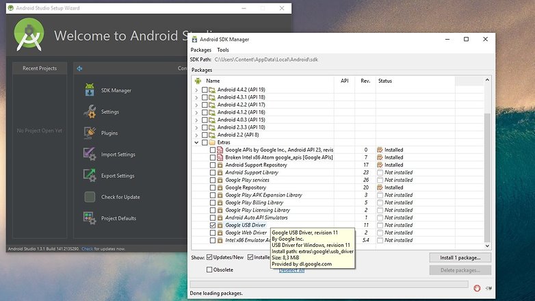Collapse the Extras node
This screenshot has width=535, height=301.
(x=196, y=142)
